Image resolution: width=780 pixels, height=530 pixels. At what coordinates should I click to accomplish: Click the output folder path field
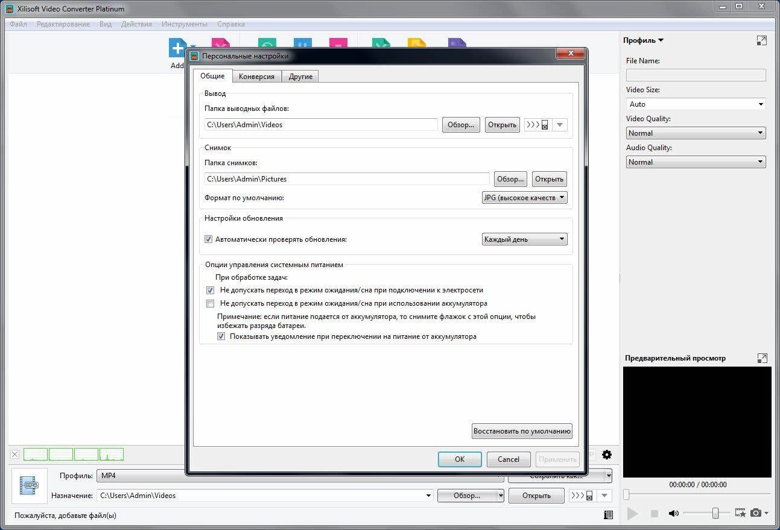click(x=321, y=125)
